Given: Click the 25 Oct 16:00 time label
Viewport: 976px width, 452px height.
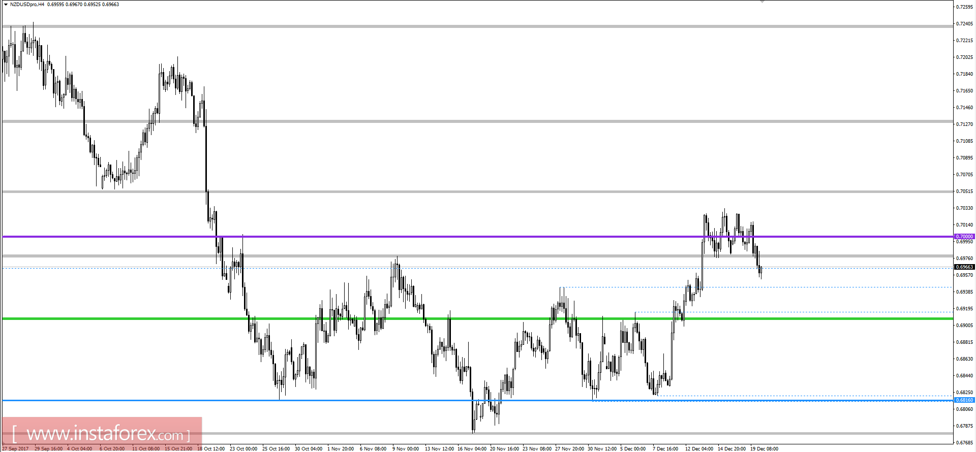Looking at the screenshot, I should [276, 448].
